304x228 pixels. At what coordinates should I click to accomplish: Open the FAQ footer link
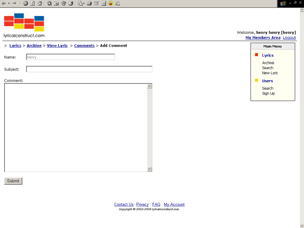pyautogui.click(x=156, y=204)
